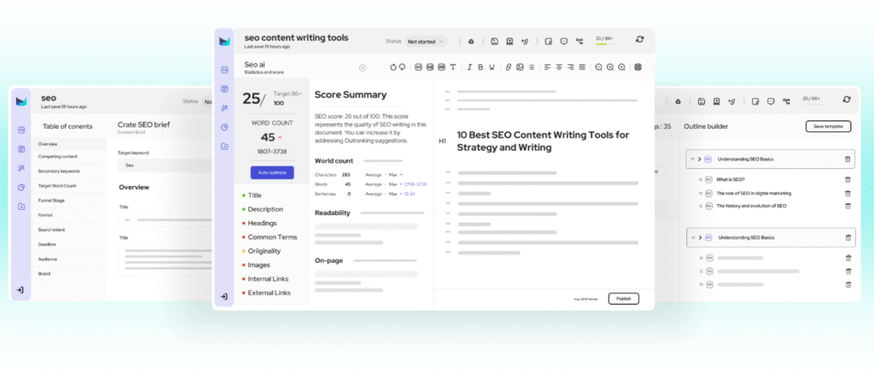Click the insert link icon

click(508, 67)
